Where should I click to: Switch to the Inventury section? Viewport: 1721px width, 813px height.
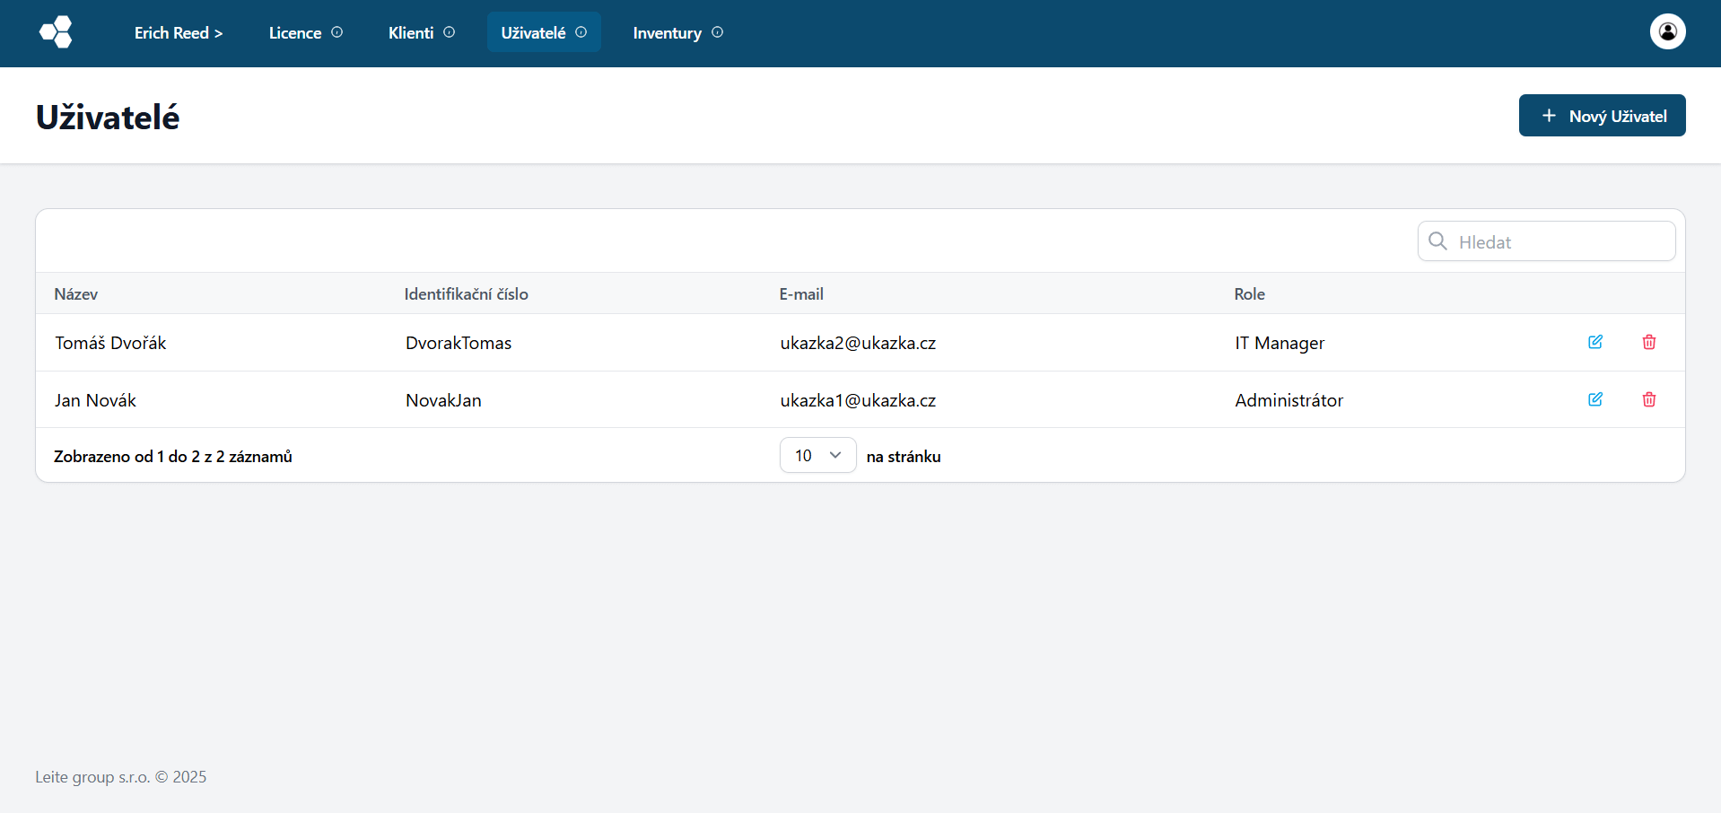667,33
